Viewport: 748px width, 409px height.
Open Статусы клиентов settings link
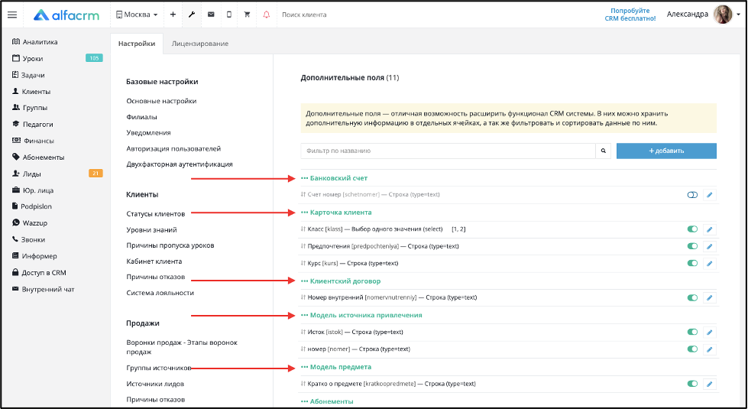(x=156, y=214)
